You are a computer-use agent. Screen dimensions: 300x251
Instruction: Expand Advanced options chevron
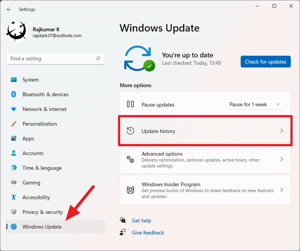282,159
